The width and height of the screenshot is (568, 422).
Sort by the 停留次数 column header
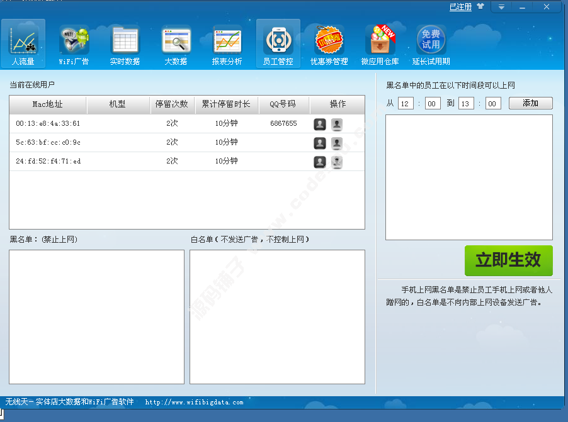tap(173, 104)
